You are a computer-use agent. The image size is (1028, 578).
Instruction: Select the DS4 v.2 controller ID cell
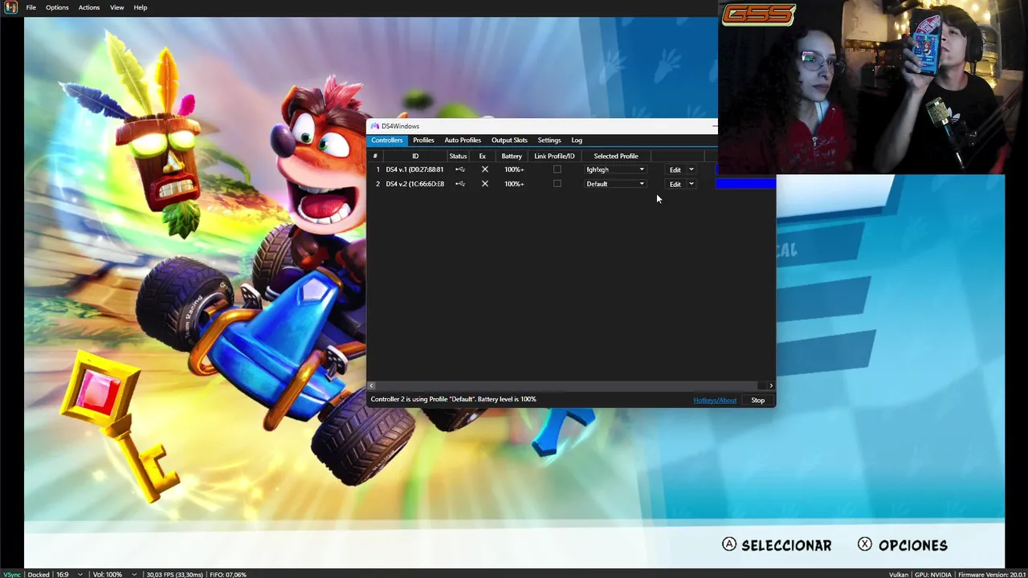point(414,184)
